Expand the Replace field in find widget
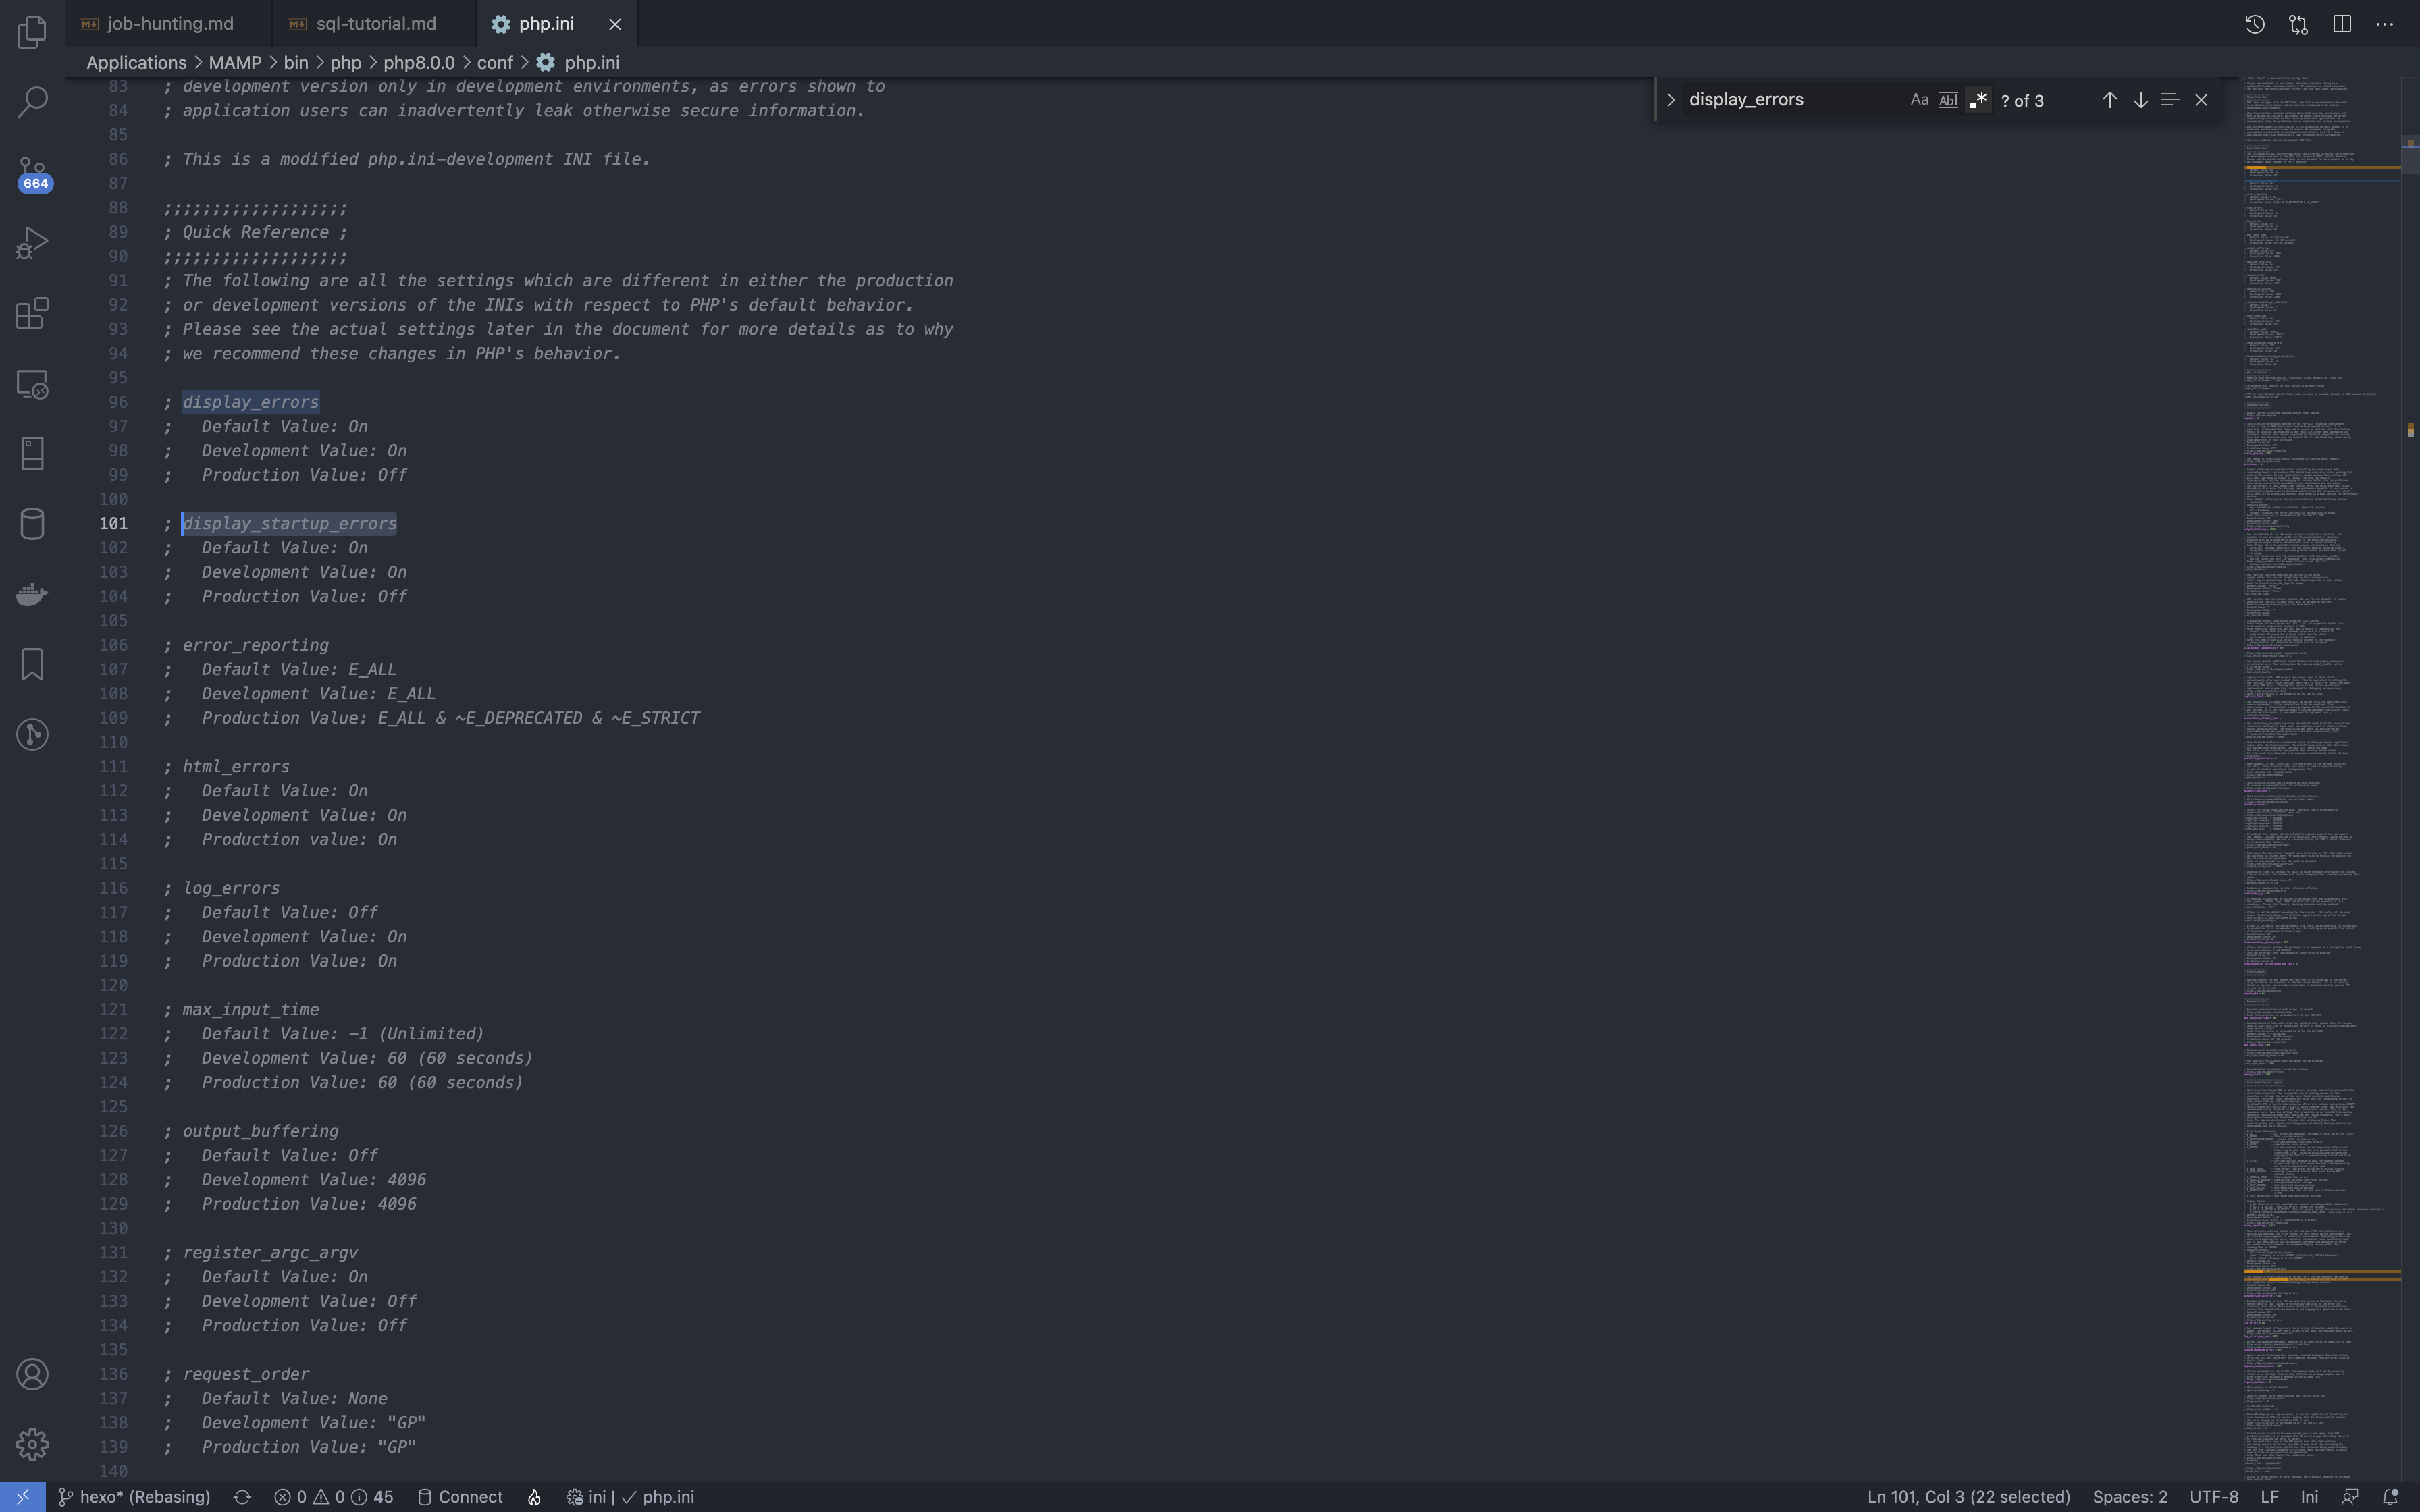This screenshot has height=1512, width=2420. 1670,100
